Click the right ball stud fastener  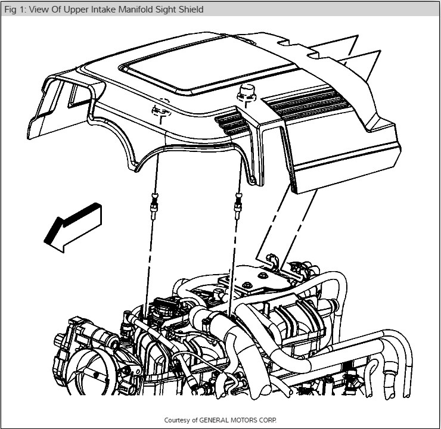pos(238,206)
